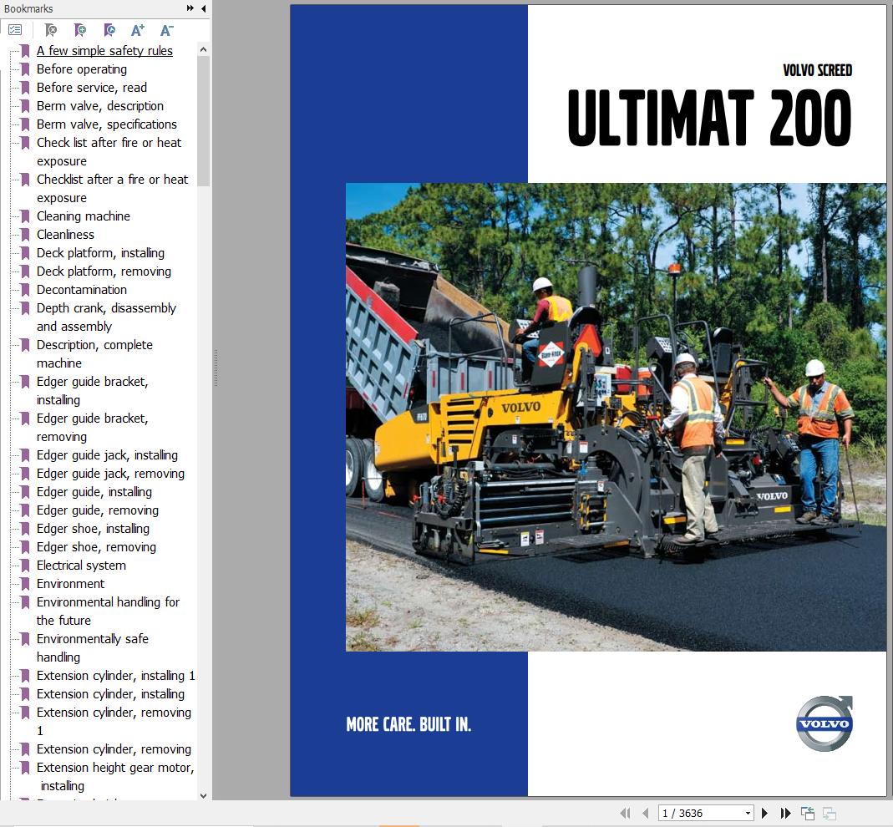
Task: Select 'Edger guide bracket, installing' bookmark
Action: [x=92, y=391]
